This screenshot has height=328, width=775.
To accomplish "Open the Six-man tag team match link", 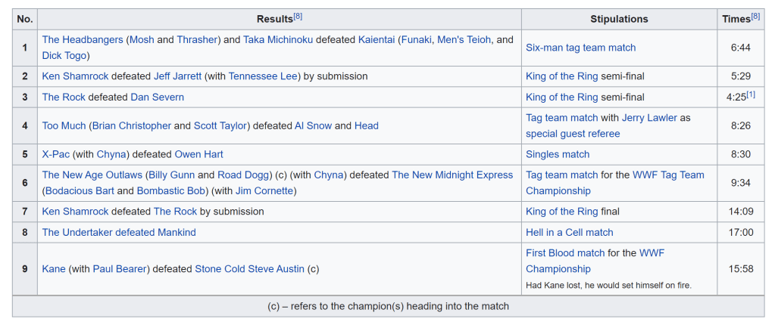I will (580, 48).
